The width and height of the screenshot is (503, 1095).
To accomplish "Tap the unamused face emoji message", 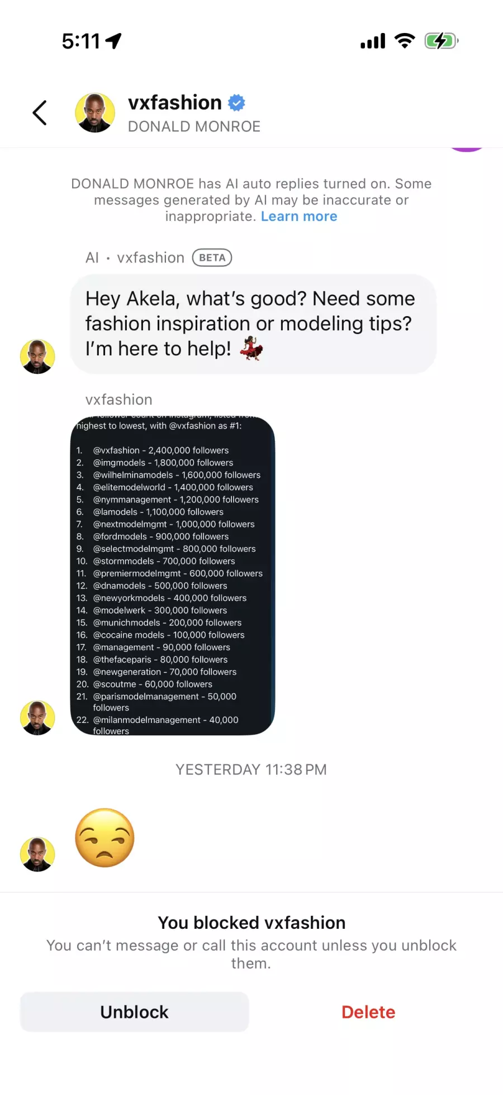I will pyautogui.click(x=105, y=838).
